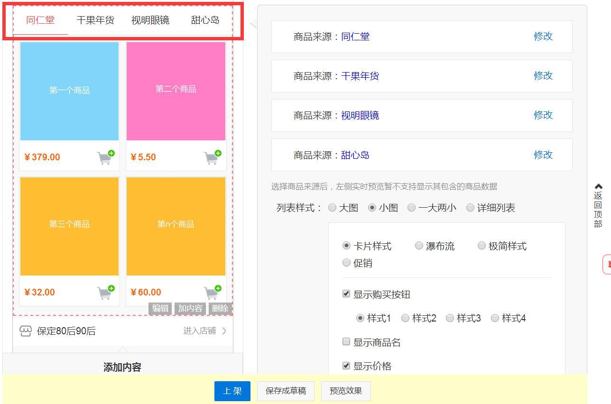Click 修改 for source 同仁堂
611x404 pixels.
[543, 36]
